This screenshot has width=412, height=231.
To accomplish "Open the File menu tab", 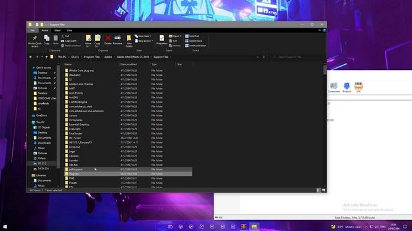I will [33, 30].
